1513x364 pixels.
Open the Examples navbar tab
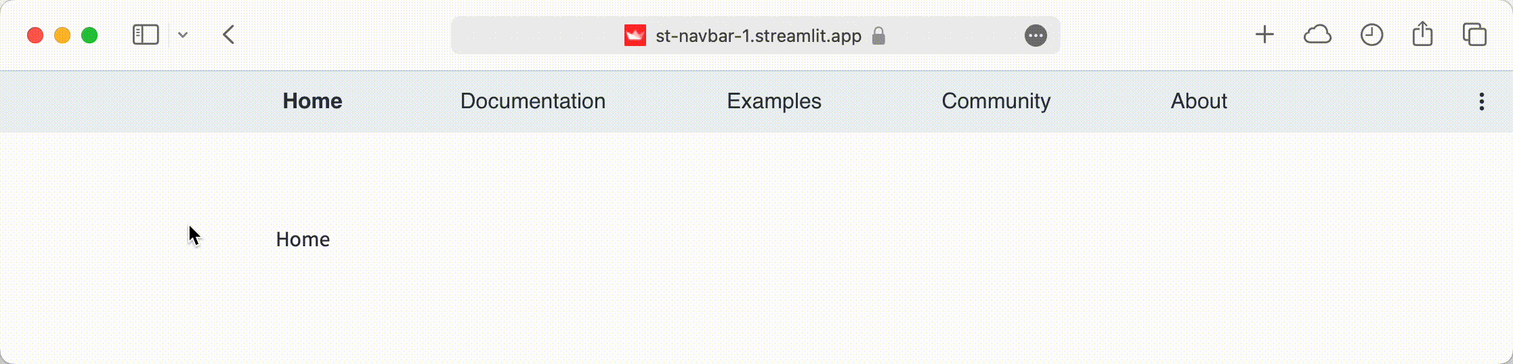[x=774, y=101]
